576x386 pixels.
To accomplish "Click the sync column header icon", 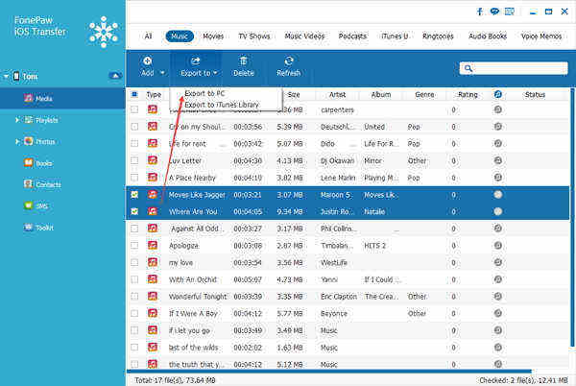I will (497, 94).
